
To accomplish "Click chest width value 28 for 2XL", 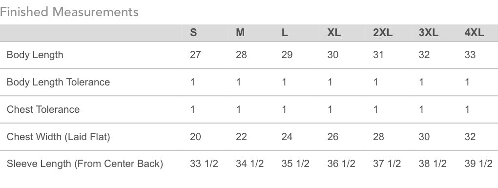I will (378, 137).
